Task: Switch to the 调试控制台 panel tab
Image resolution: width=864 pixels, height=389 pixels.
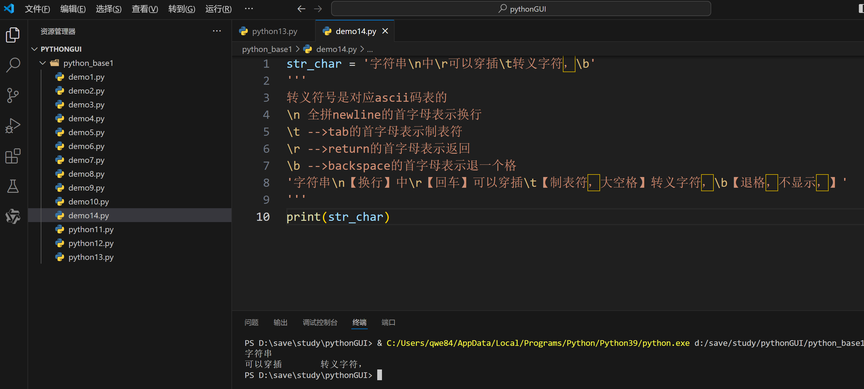Action: point(320,322)
